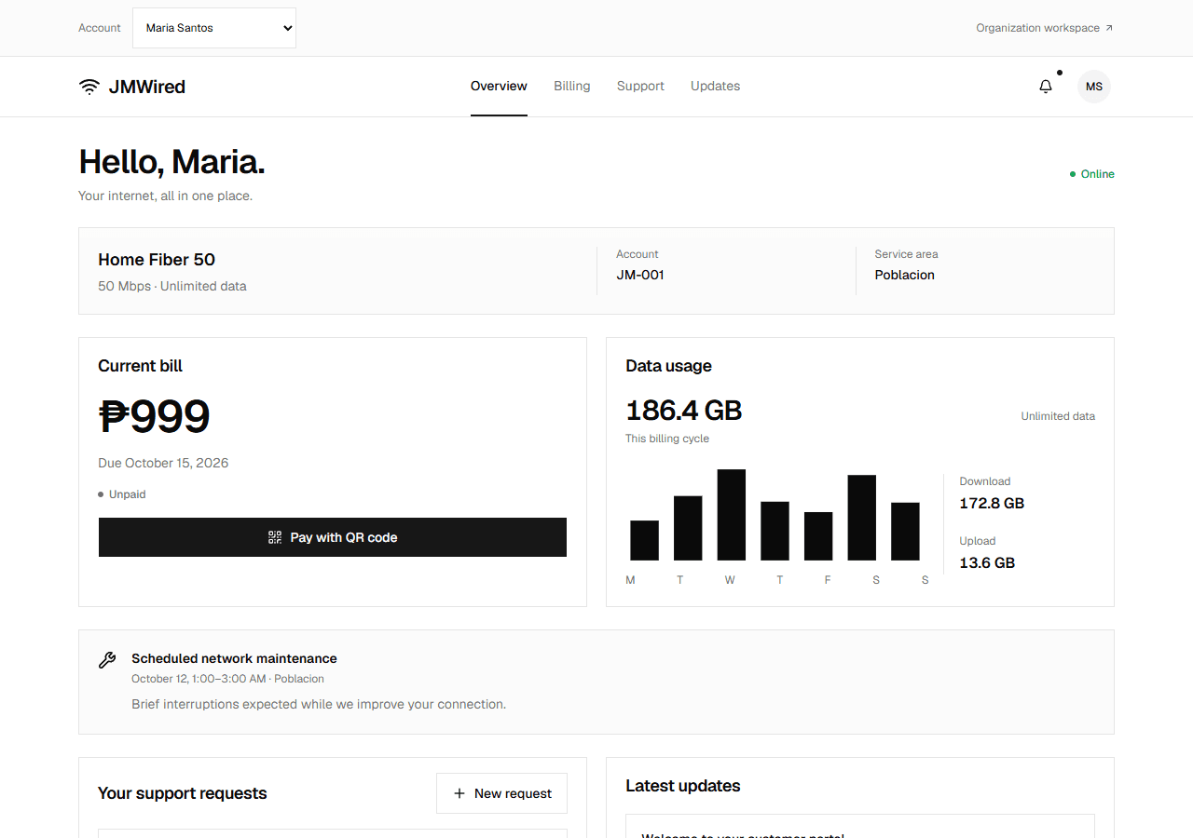Click the account number JM-001
The width and height of the screenshot is (1193, 838).
pyautogui.click(x=640, y=275)
